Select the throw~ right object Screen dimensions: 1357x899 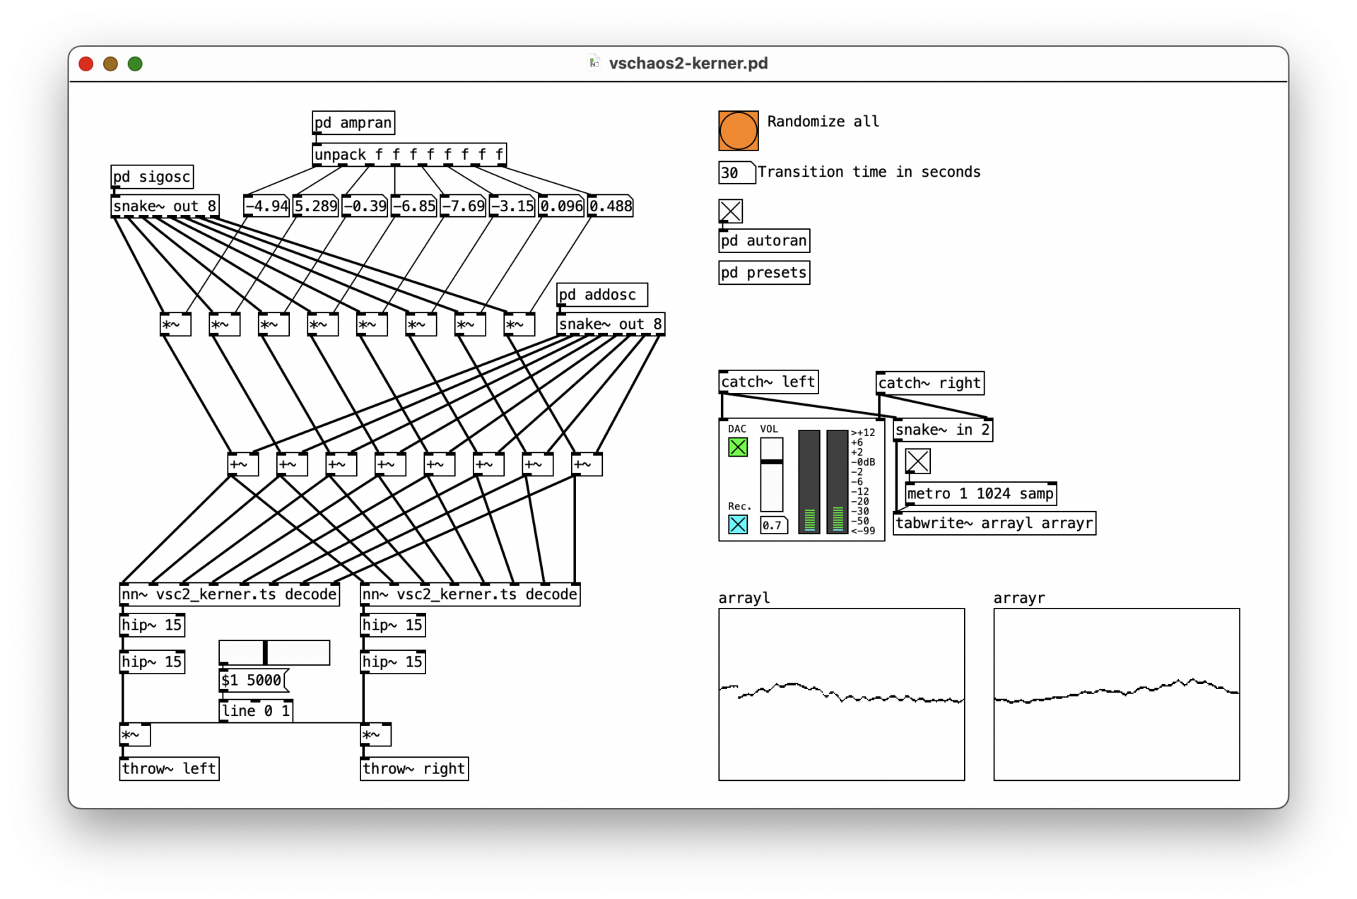(414, 769)
